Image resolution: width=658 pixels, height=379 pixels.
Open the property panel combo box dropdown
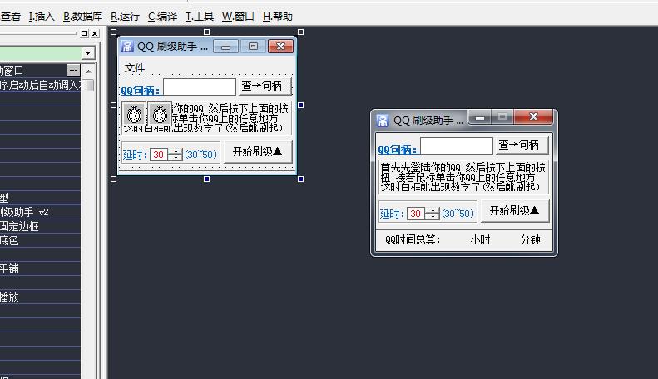(x=87, y=53)
